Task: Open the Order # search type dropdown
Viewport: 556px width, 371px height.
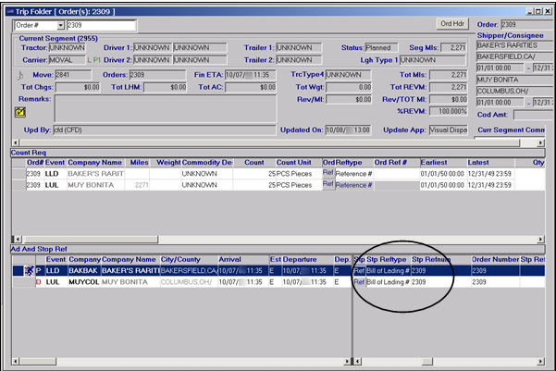Action: 60,25
